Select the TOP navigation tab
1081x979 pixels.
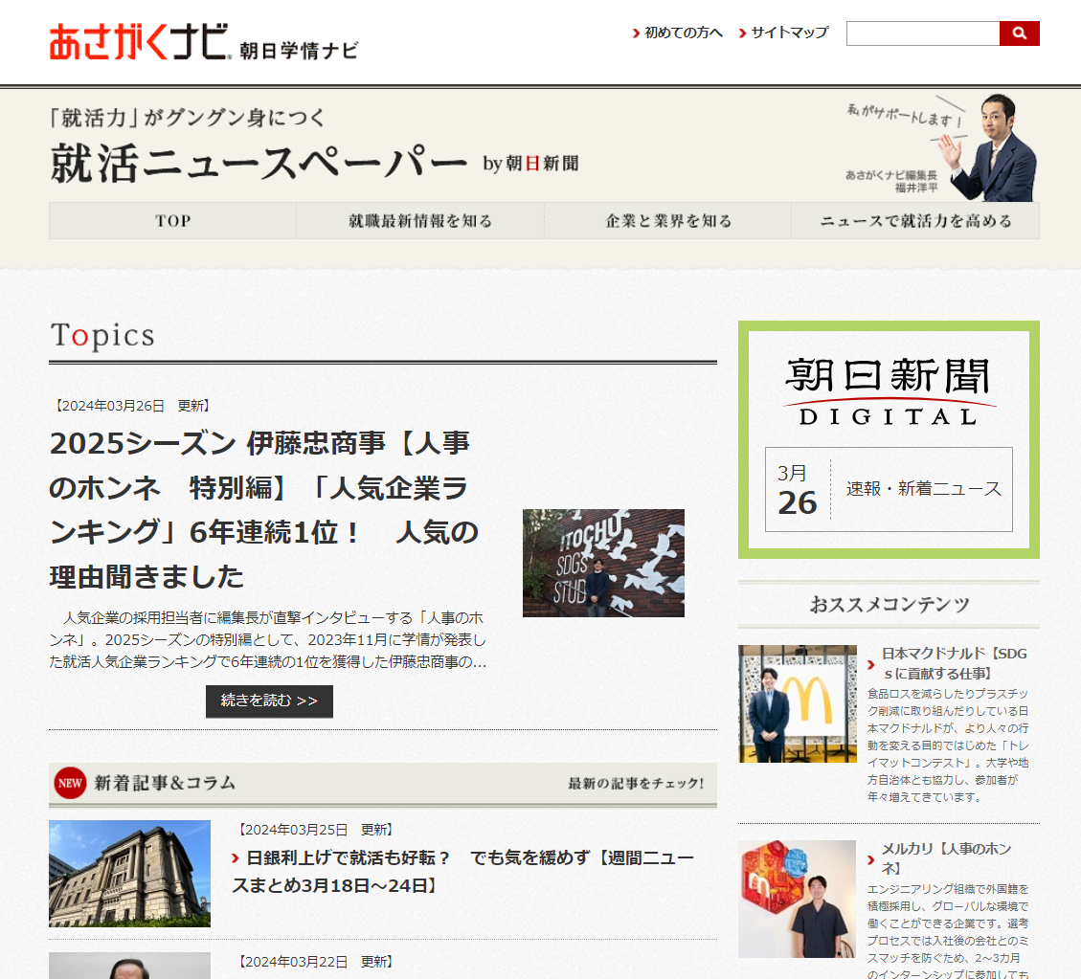172,221
